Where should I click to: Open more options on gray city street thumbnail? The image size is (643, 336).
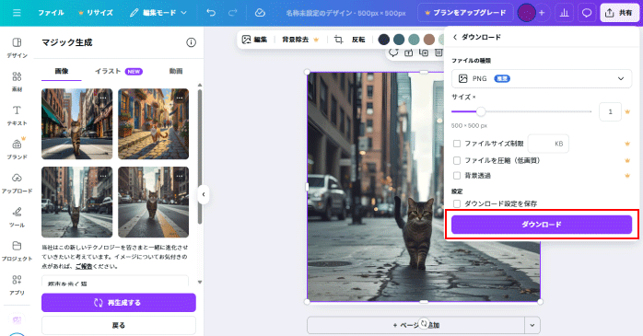pyautogui.click(x=103, y=176)
